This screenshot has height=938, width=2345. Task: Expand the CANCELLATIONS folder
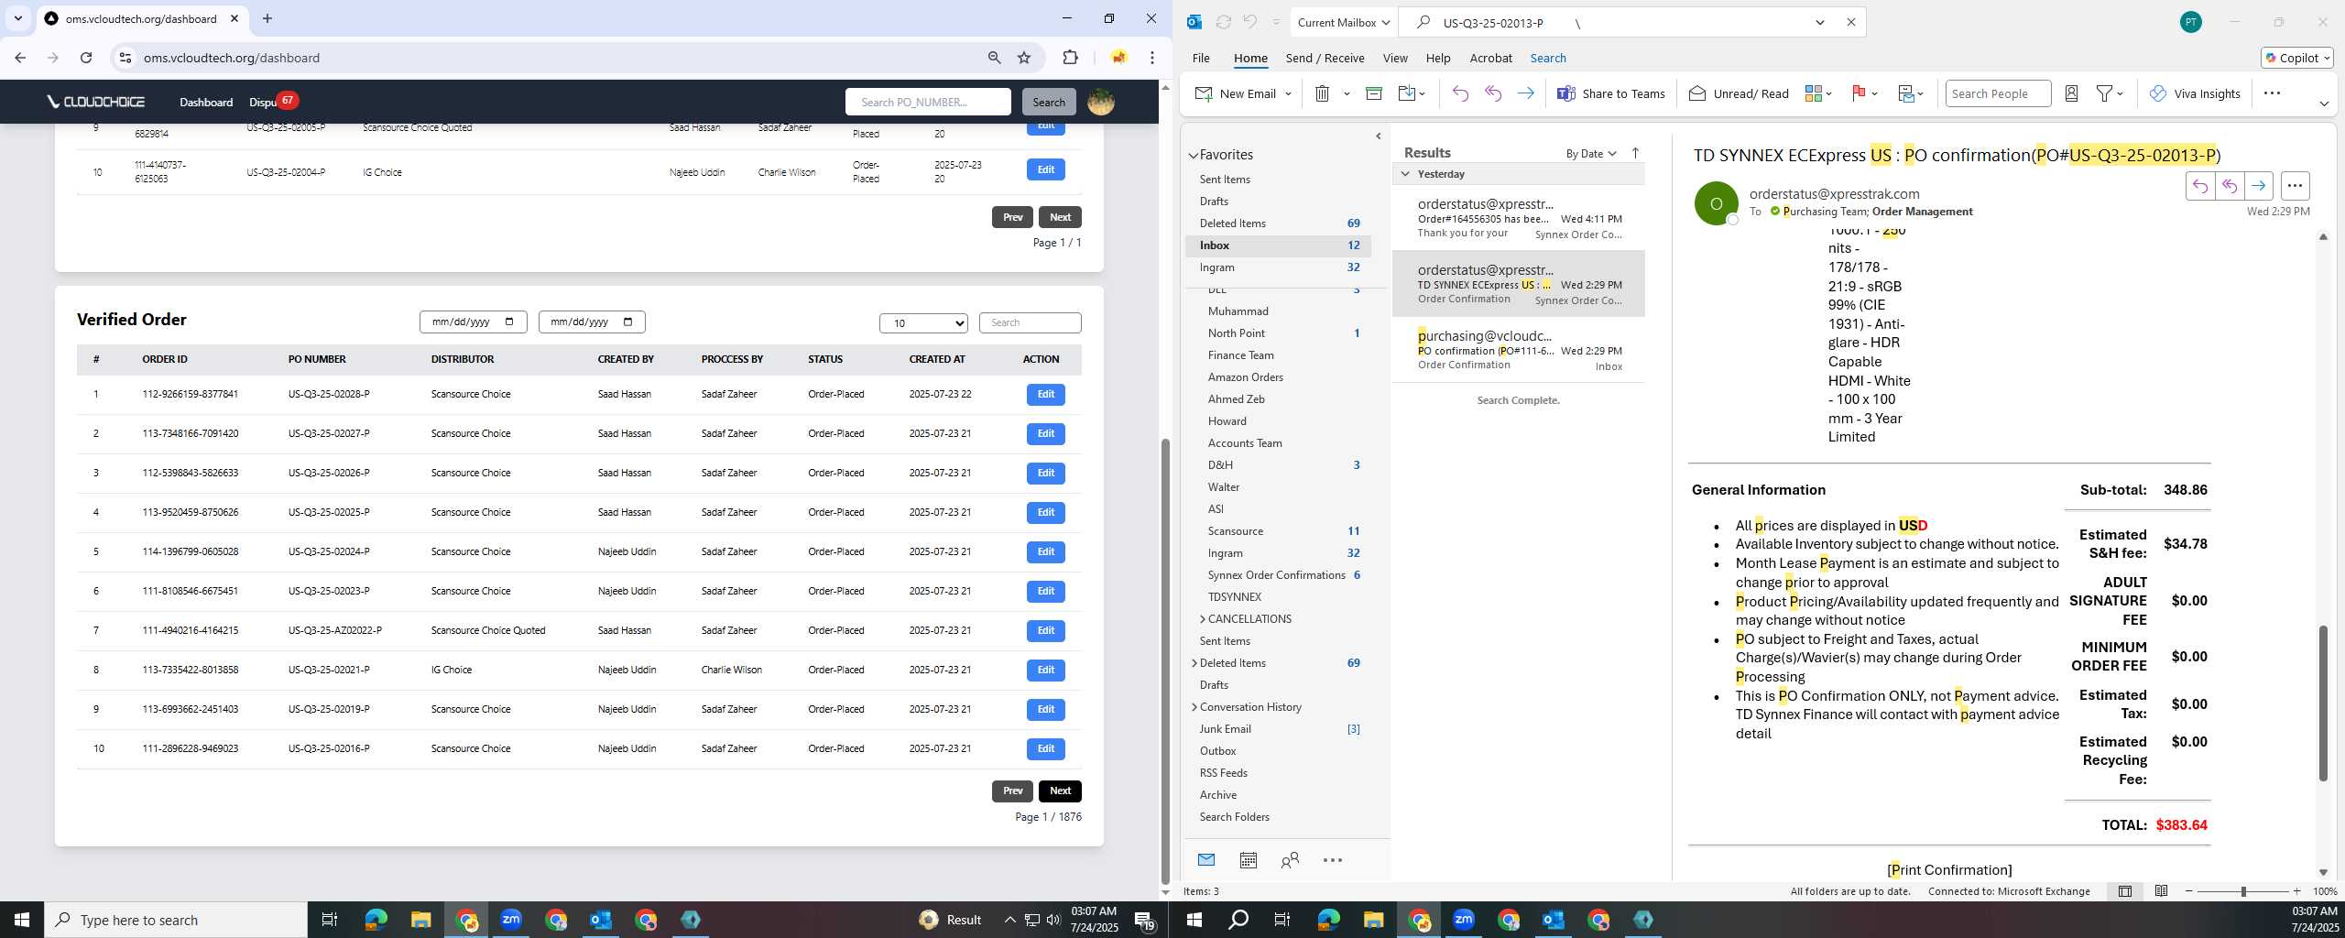click(1203, 619)
